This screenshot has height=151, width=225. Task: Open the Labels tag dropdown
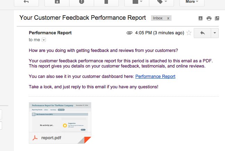[x=161, y=2]
